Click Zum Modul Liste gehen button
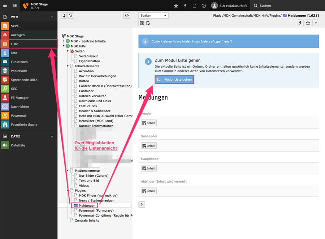The image size is (325, 239). click(x=174, y=80)
